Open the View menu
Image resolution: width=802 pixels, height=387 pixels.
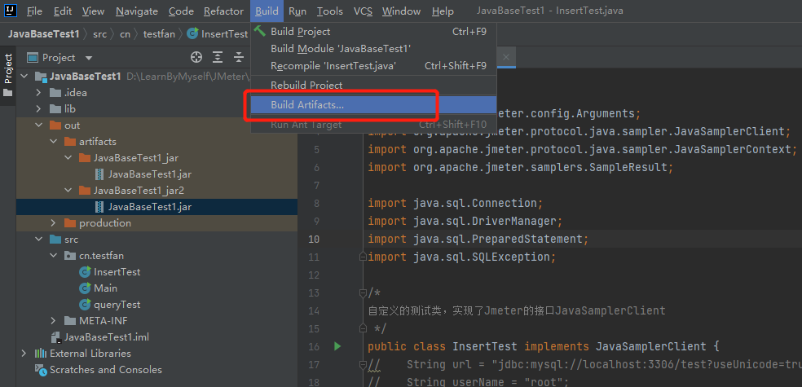(93, 11)
